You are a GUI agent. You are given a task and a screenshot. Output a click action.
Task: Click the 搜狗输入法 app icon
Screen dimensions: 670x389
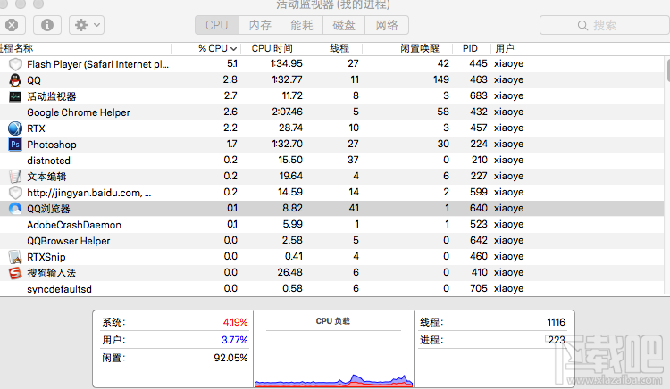[x=15, y=273]
